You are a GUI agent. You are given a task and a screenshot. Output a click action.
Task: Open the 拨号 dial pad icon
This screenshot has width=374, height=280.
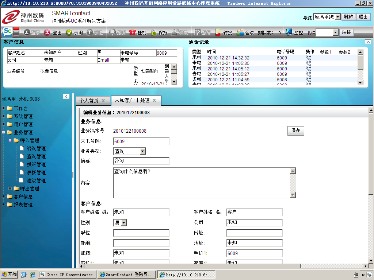[x=198, y=32]
